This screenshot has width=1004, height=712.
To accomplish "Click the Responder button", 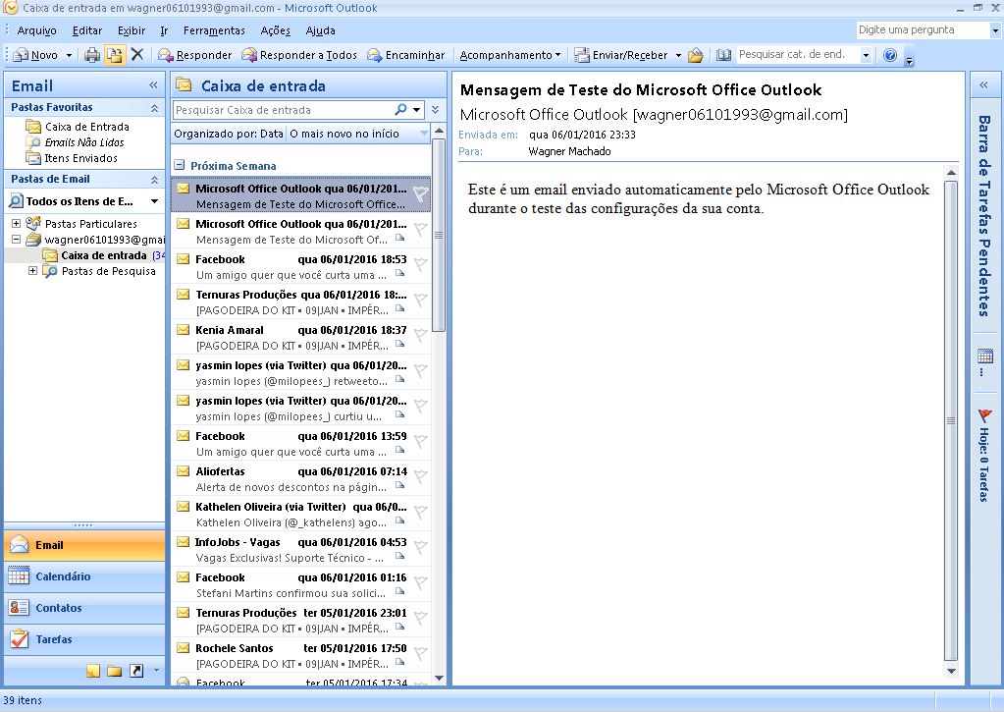I will click(x=195, y=55).
